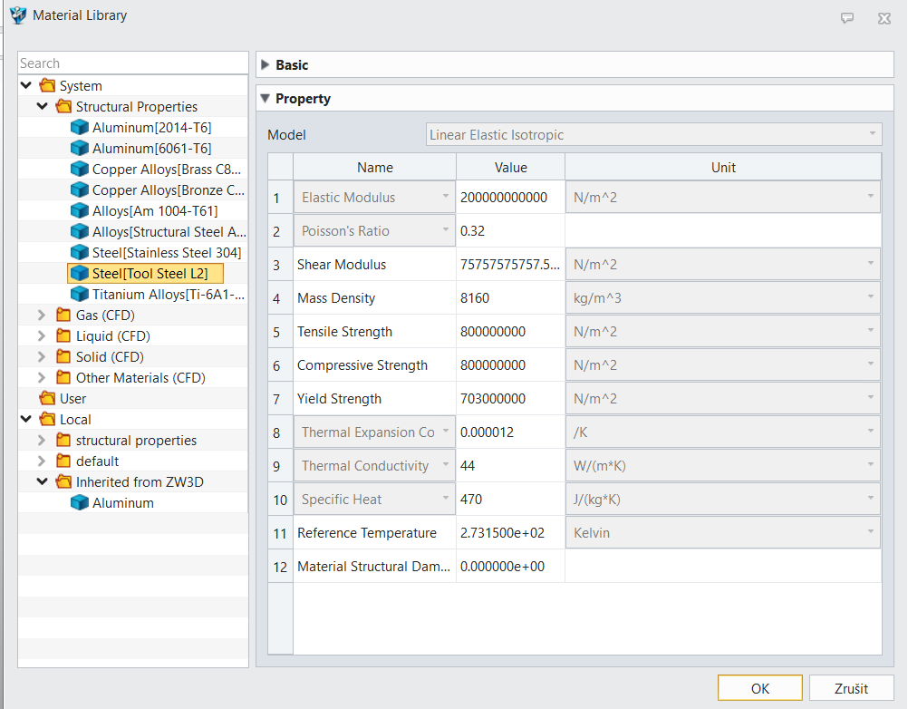Click the Liquid (CFD) folder icon

coord(63,336)
